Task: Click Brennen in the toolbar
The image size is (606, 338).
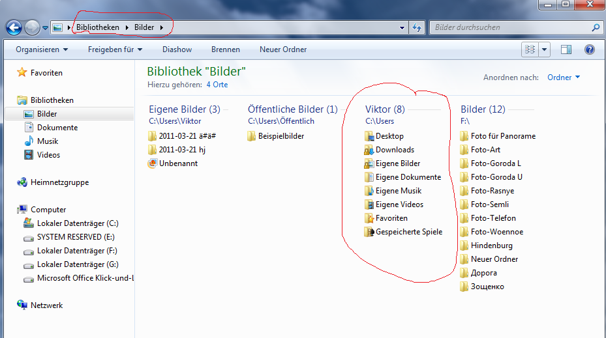Action: coord(225,49)
